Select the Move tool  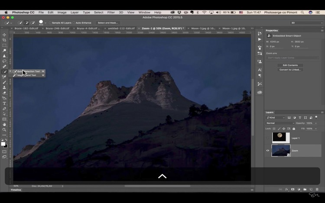(x=4, y=35)
